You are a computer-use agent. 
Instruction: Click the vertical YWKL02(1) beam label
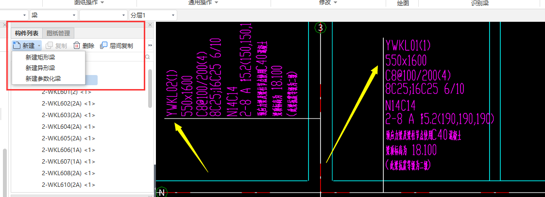pyautogui.click(x=172, y=93)
